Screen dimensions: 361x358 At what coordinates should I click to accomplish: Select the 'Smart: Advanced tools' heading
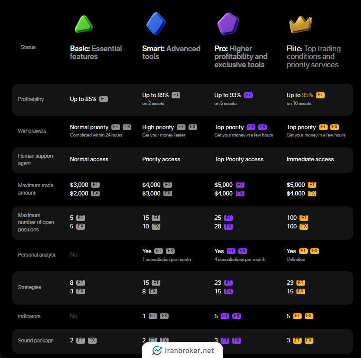coord(171,52)
